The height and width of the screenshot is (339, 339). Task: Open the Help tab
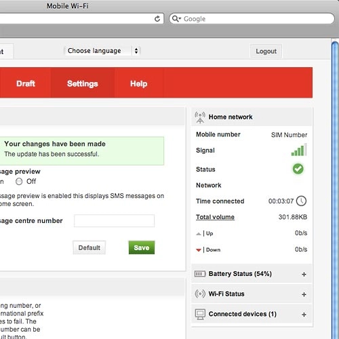click(139, 83)
